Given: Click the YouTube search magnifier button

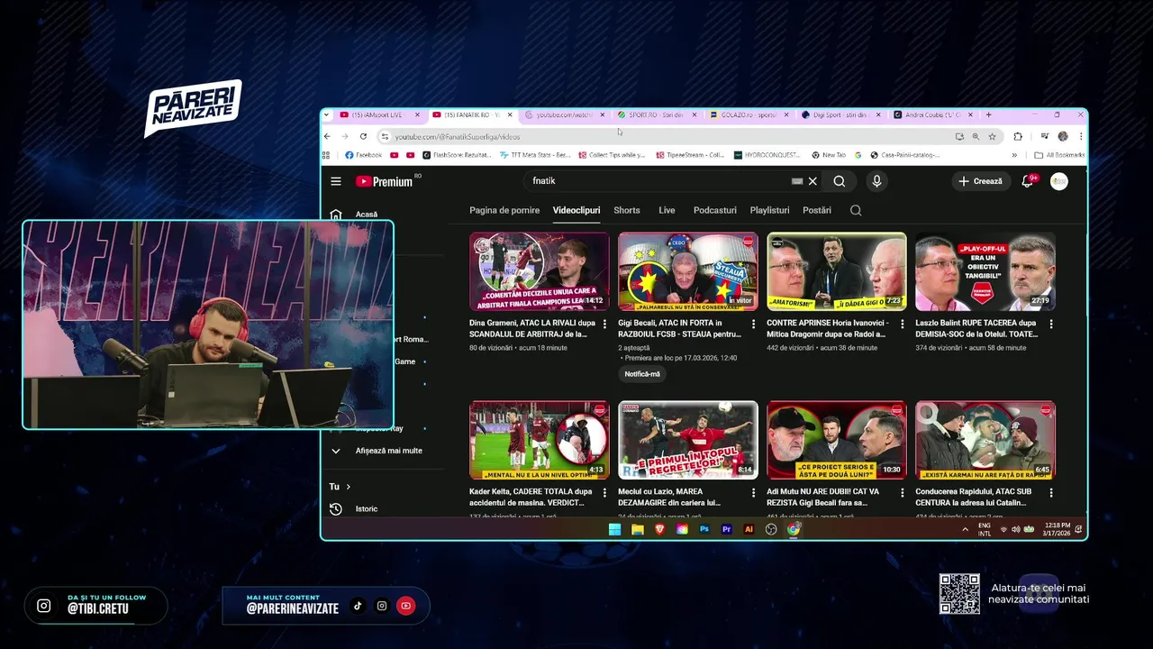Looking at the screenshot, I should tap(840, 181).
